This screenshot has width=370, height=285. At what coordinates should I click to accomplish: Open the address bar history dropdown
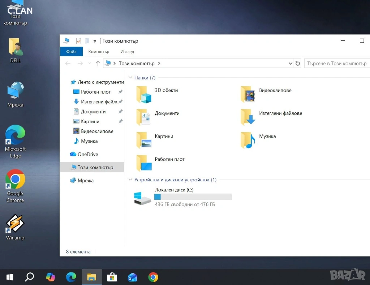point(291,64)
